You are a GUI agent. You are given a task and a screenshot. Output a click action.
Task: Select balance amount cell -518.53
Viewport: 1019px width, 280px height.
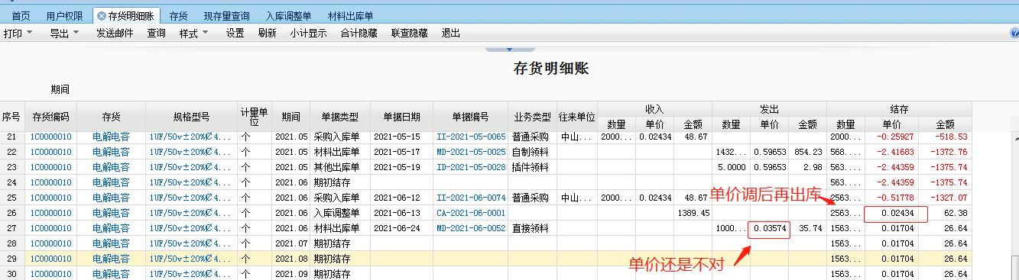coord(945,137)
